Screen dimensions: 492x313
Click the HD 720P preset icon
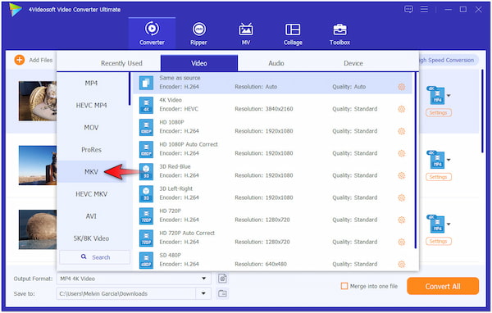tap(146, 215)
